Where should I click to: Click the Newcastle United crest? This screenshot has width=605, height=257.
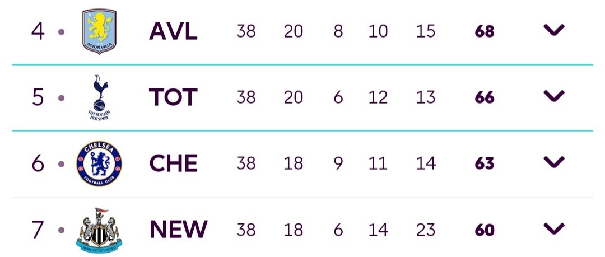click(x=99, y=230)
